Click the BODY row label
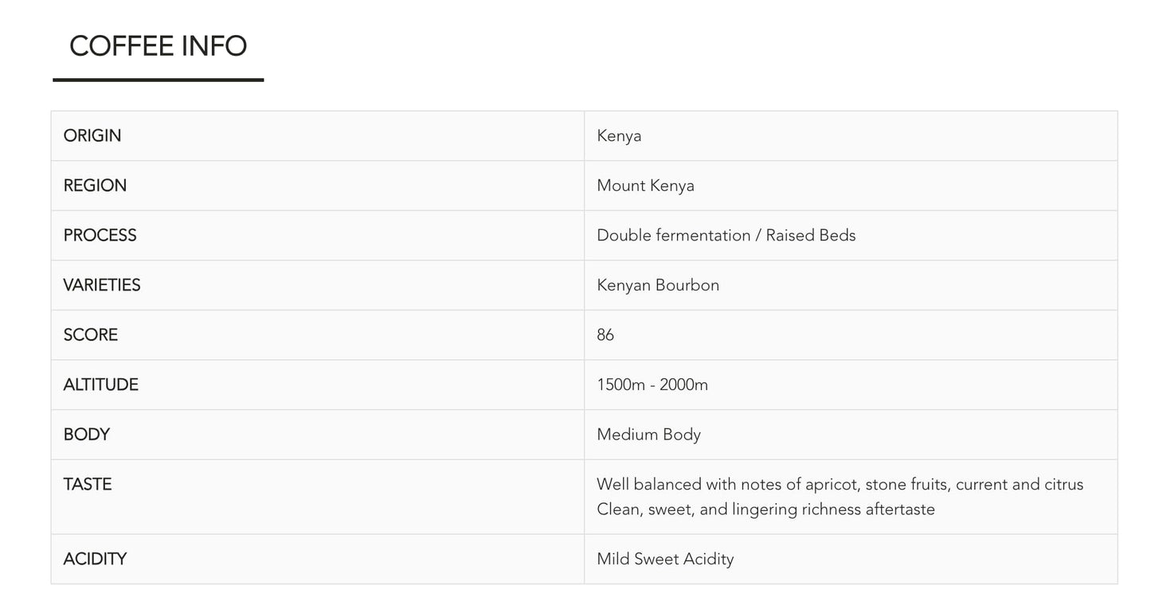The width and height of the screenshot is (1151, 613). click(86, 435)
